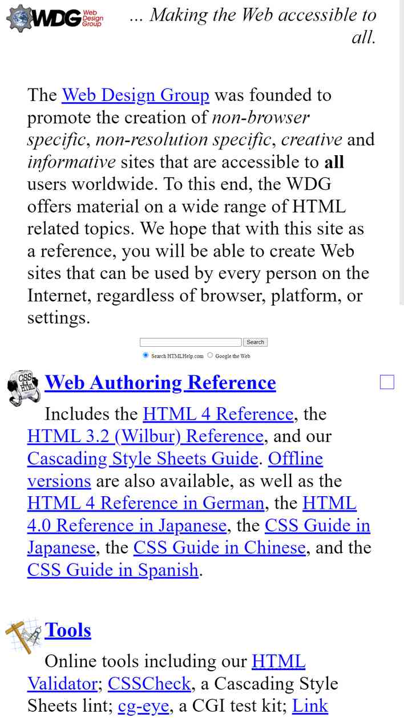Open the HTML 3.2 (Wilbur) Reference link

pos(146,436)
